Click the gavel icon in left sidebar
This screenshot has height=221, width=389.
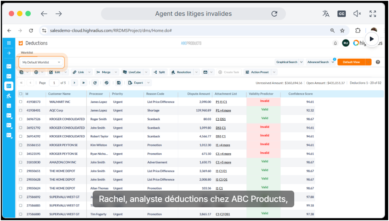9,96
